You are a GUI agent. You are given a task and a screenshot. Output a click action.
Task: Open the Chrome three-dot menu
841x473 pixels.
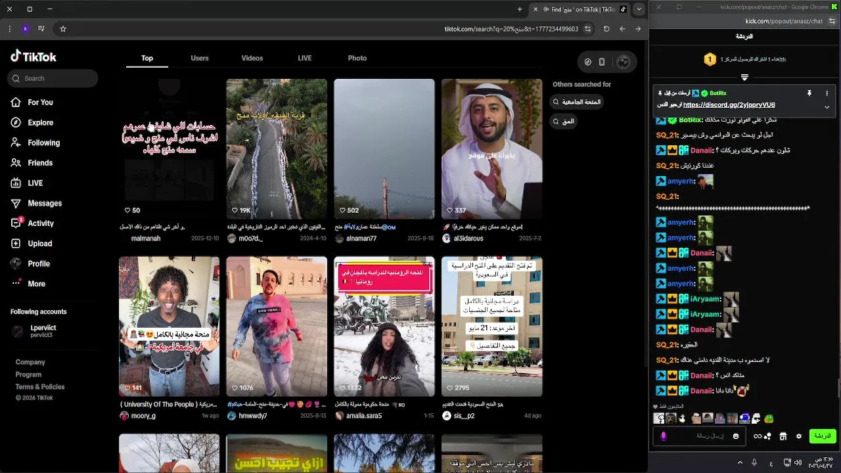pos(9,29)
